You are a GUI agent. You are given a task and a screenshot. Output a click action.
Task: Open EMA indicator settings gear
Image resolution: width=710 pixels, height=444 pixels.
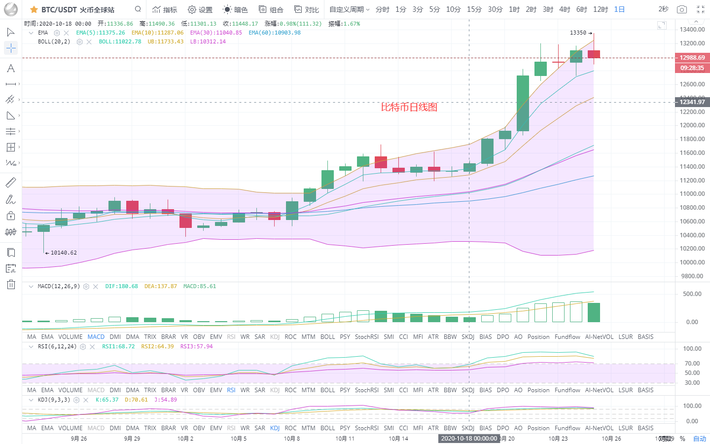[x=57, y=33]
